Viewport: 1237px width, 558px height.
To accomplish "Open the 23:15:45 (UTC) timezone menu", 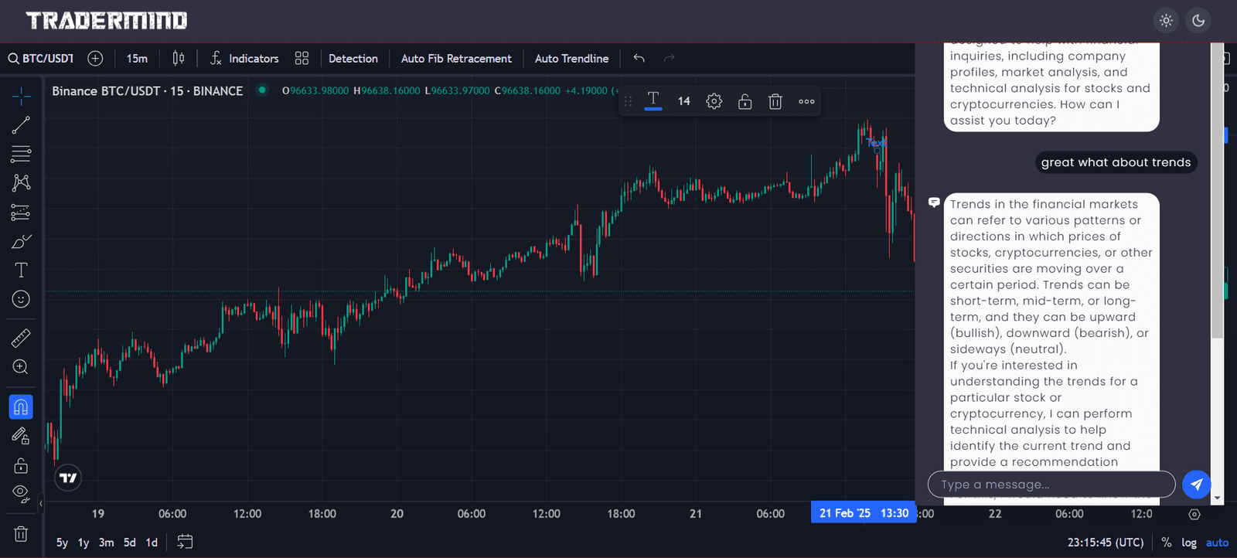I will point(1106,543).
